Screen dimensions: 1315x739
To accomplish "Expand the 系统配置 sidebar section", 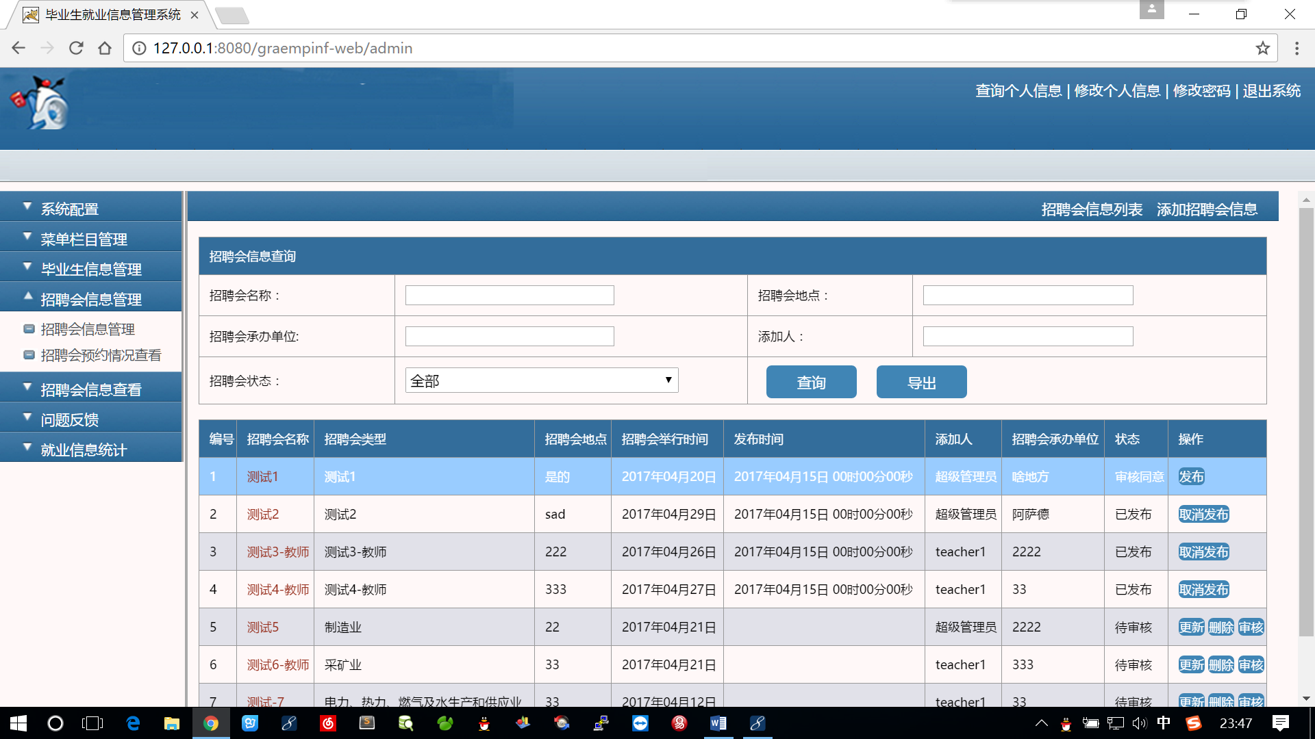I will pyautogui.click(x=70, y=209).
